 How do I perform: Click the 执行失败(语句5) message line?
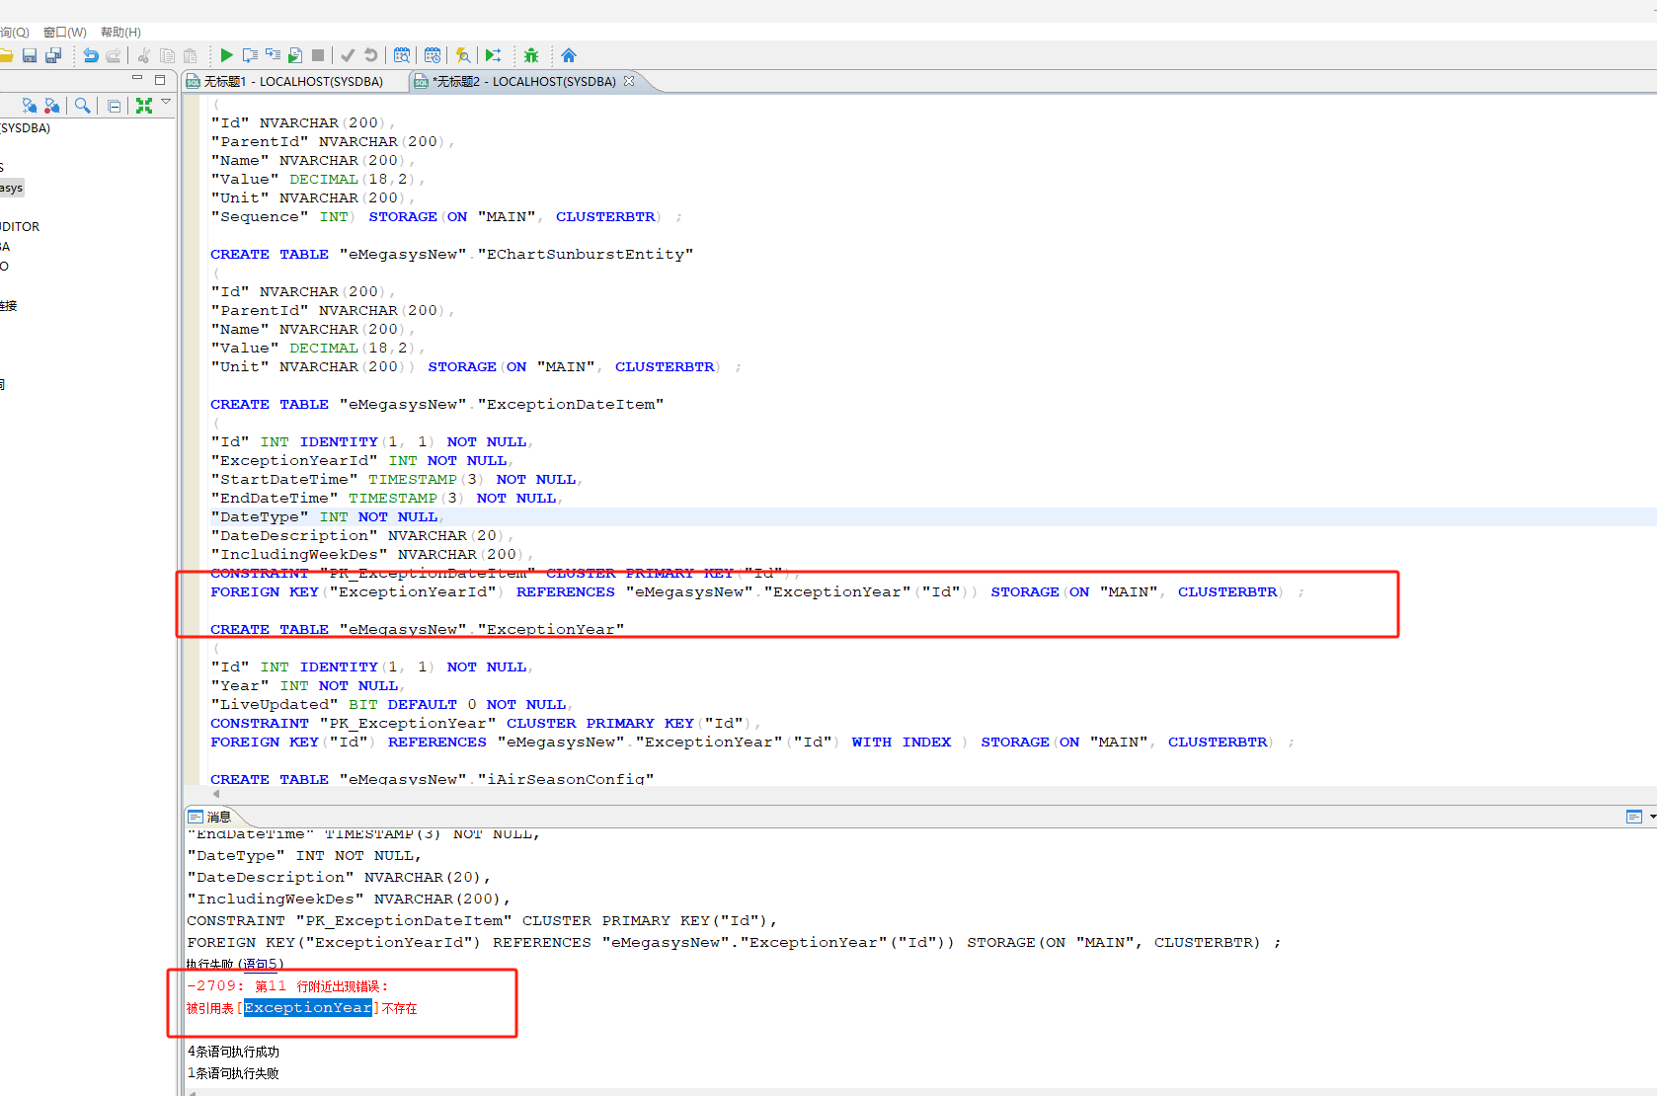(235, 964)
